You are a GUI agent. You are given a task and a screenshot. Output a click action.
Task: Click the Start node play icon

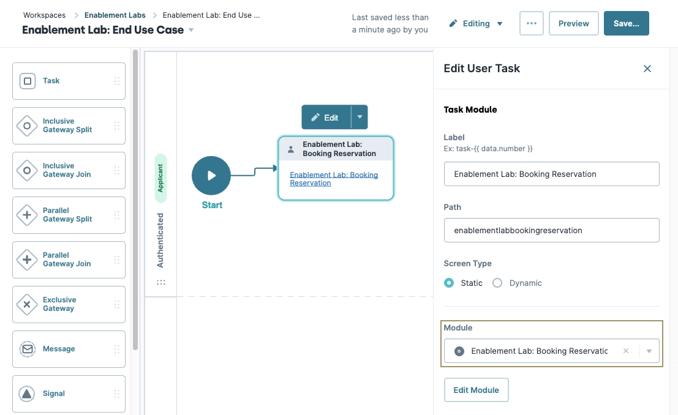tap(211, 175)
